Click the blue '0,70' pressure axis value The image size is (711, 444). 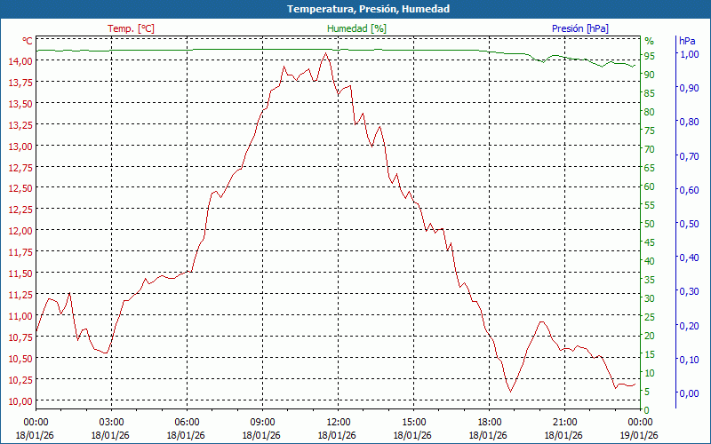point(690,156)
